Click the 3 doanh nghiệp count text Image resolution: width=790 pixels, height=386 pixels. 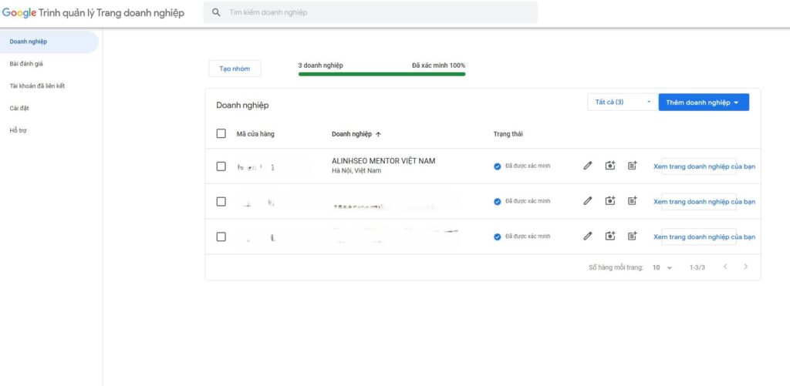coord(321,65)
